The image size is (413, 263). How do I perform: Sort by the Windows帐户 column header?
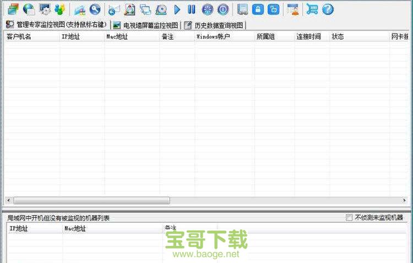[x=225, y=37]
